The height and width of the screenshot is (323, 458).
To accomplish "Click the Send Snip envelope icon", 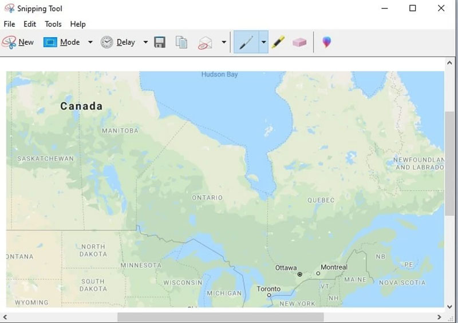I will (205, 42).
